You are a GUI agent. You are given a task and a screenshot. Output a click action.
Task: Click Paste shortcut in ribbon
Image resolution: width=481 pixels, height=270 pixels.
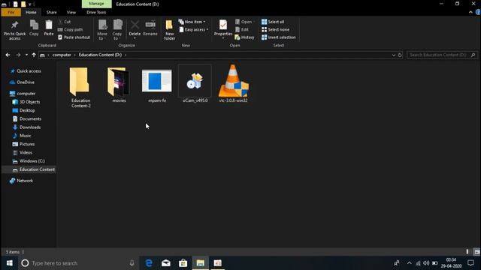click(74, 37)
